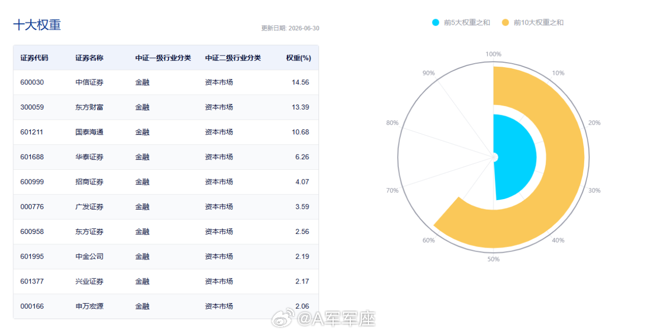
Task: Click the 权重(%) column header
Action: 299,58
